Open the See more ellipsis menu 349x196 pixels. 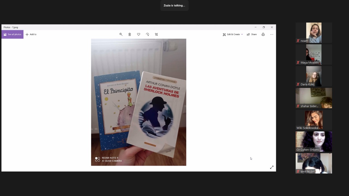272,34
